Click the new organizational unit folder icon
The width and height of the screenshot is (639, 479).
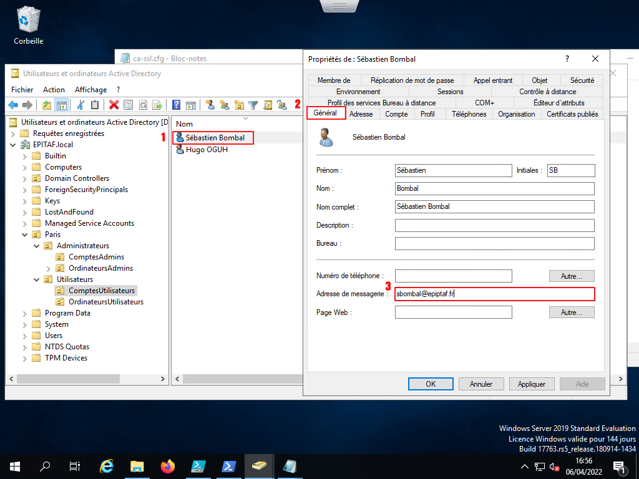[238, 105]
